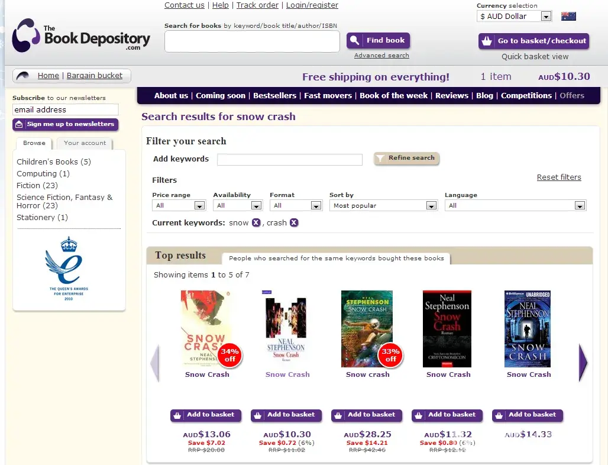
Task: Open the Sort by dropdown
Action: tap(383, 205)
